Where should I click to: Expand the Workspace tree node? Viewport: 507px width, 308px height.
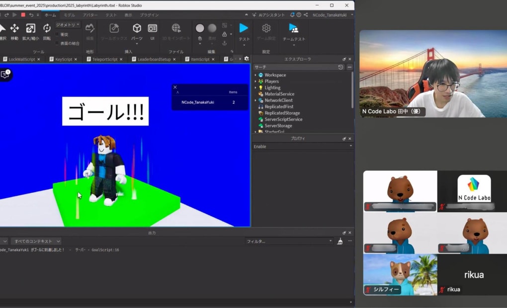[255, 75]
